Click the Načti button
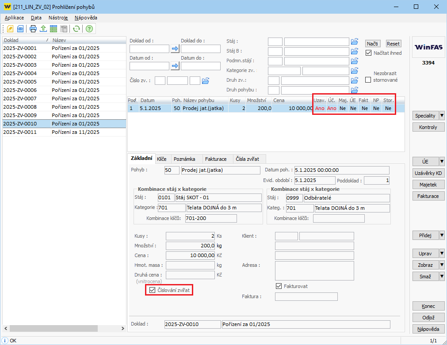447x345 pixels. point(372,44)
